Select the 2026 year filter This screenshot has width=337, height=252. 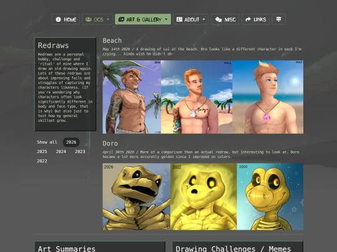coord(71,142)
